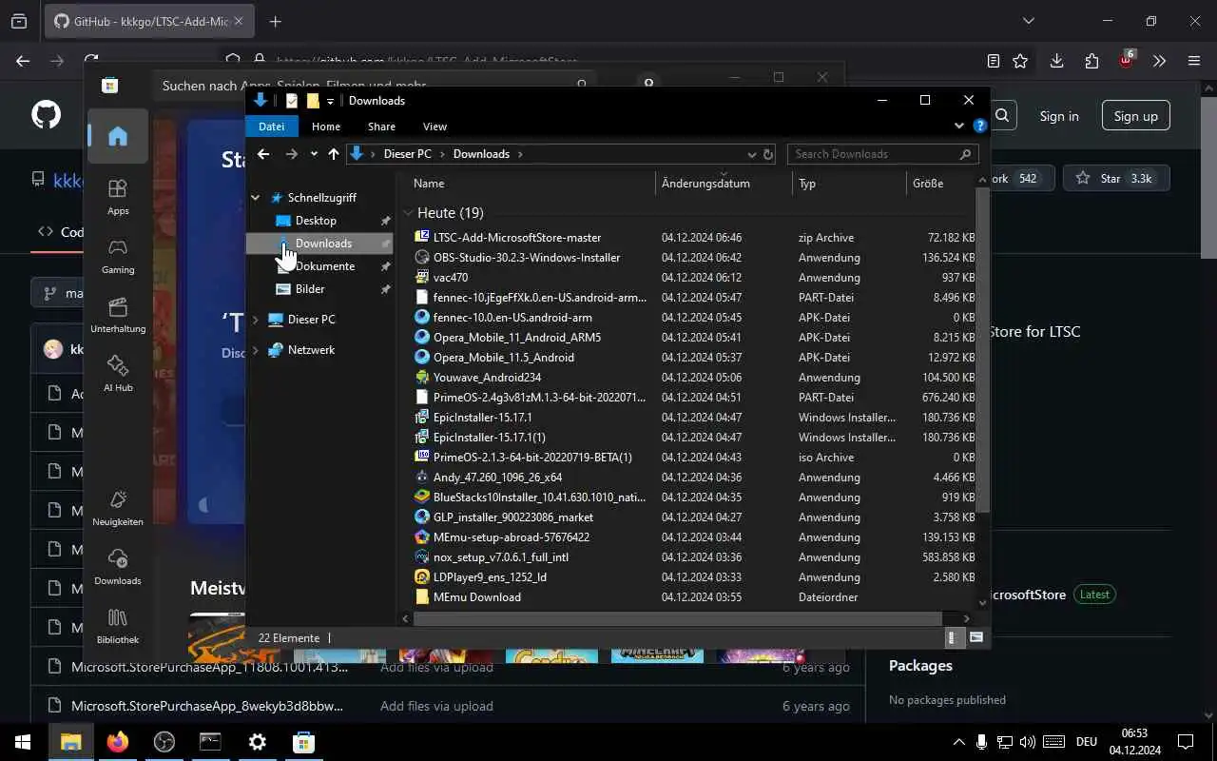This screenshot has height=761, width=1217.
Task: Refresh the Downloads folder view
Action: [768, 154]
